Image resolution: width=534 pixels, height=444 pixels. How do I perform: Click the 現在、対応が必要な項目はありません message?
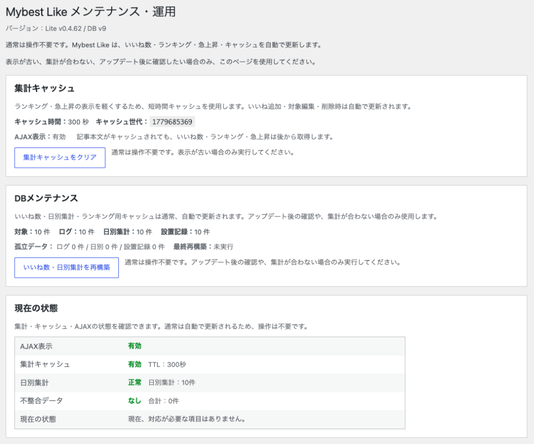click(187, 419)
